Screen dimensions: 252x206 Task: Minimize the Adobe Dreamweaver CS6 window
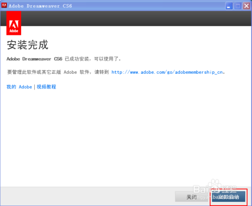[229, 6]
